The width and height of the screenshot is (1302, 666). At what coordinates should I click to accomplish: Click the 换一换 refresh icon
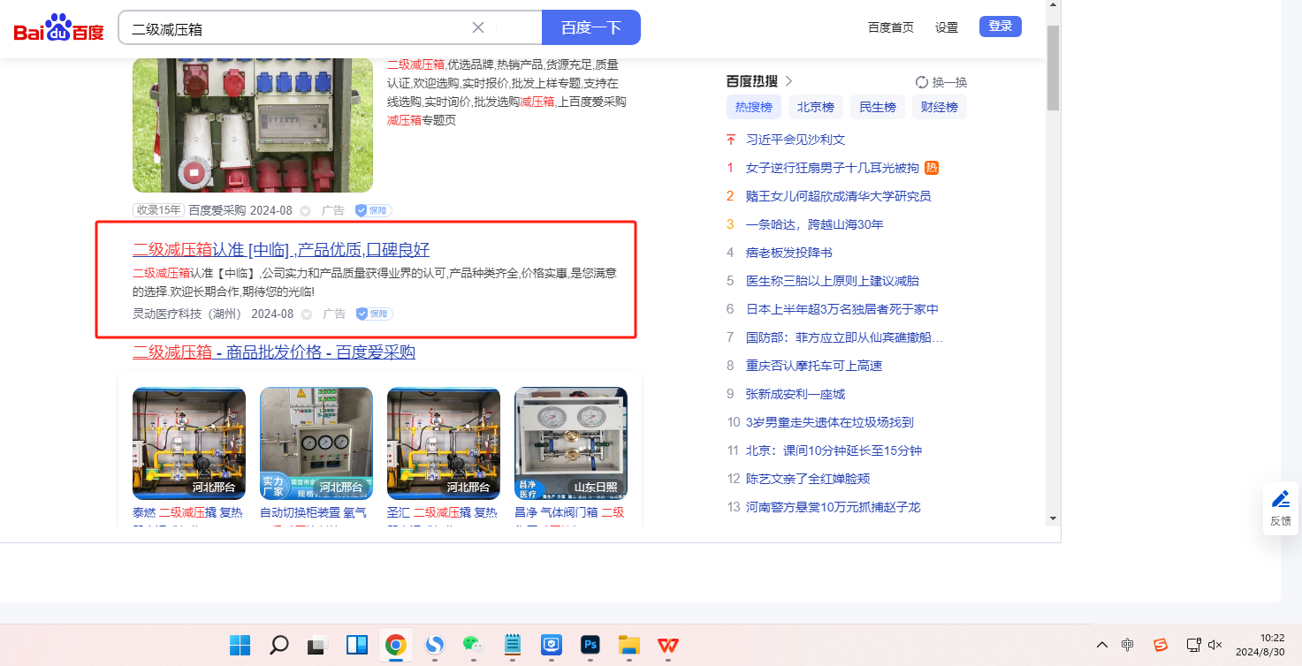click(x=922, y=82)
